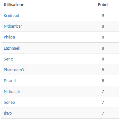Open Mithambar's user profile link

(13, 26)
